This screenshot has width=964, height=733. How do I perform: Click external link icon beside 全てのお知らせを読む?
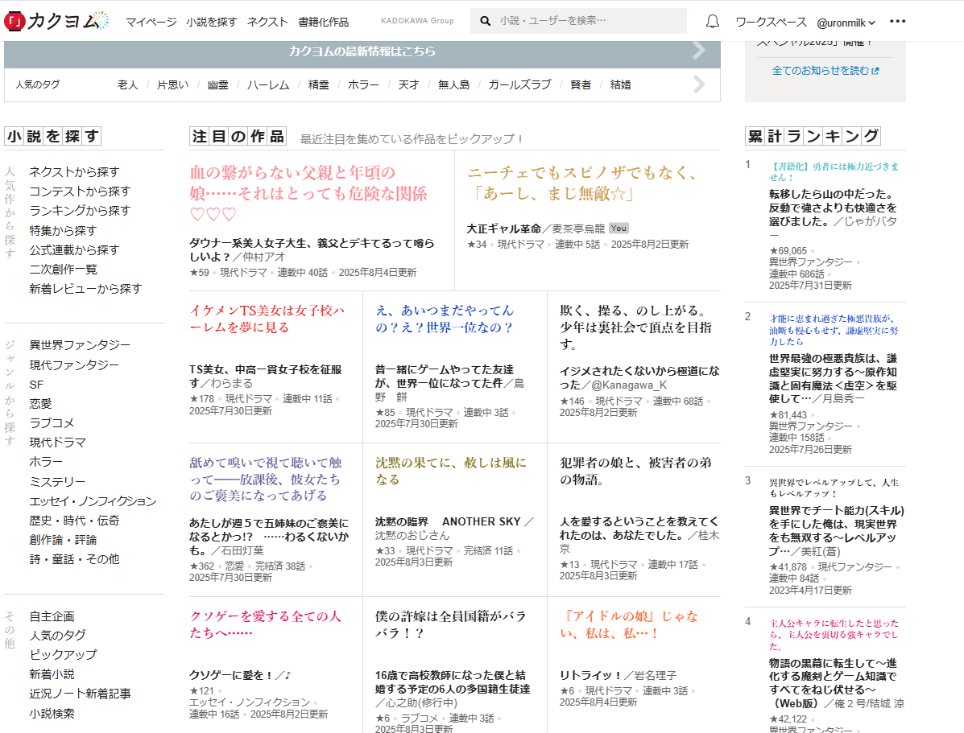pyautogui.click(x=875, y=71)
